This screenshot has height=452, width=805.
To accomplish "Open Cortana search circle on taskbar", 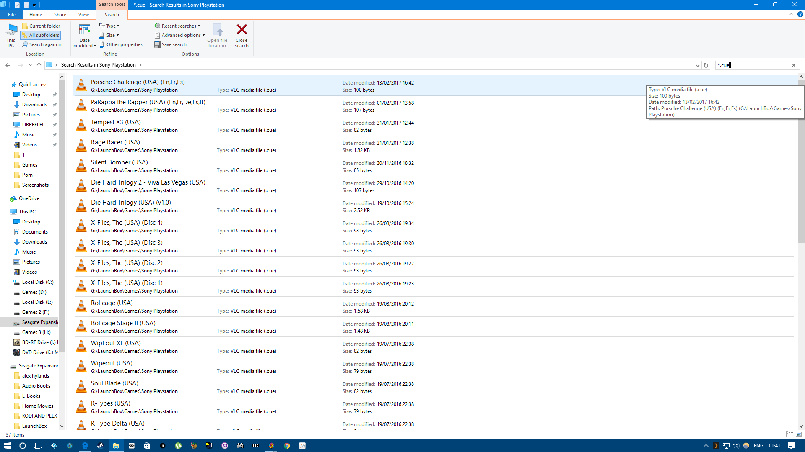I will (x=23, y=446).
